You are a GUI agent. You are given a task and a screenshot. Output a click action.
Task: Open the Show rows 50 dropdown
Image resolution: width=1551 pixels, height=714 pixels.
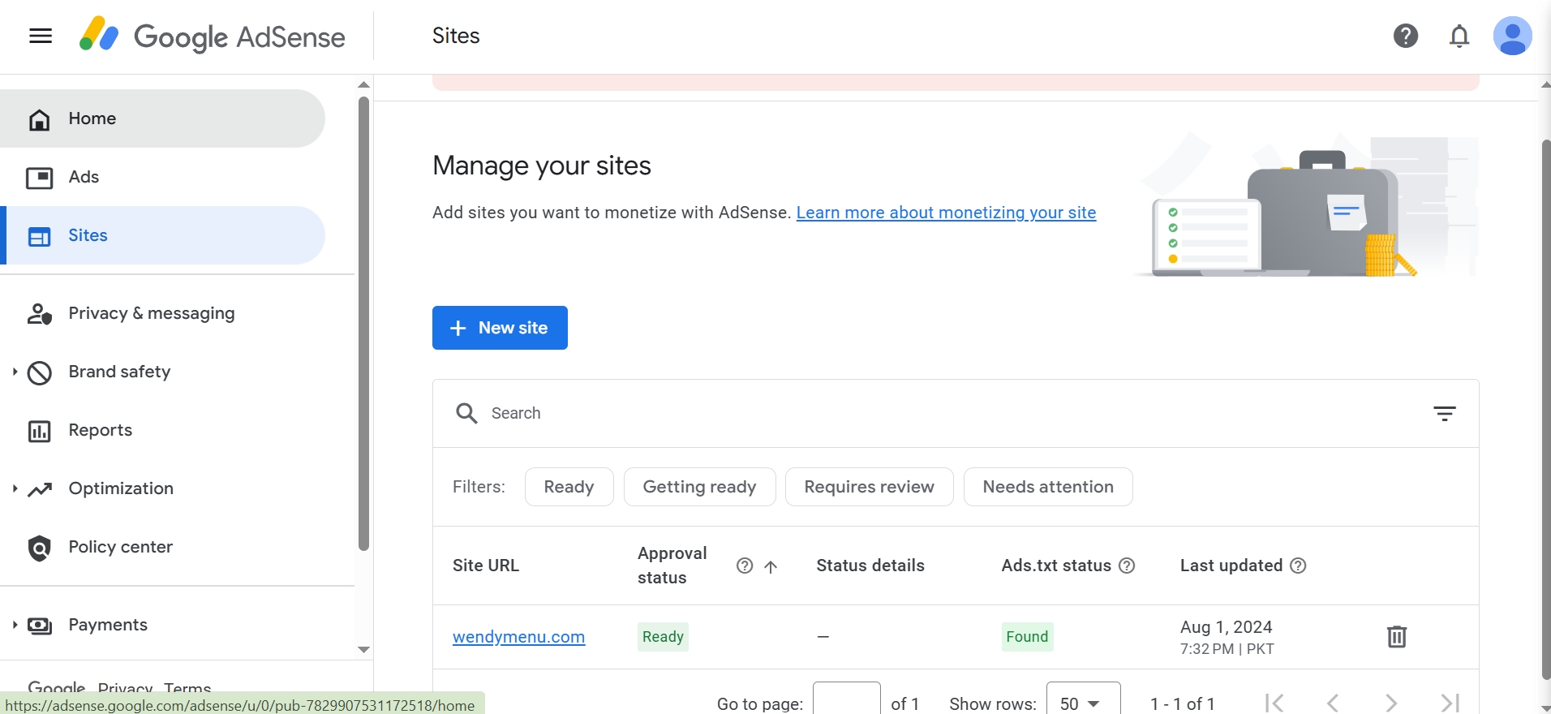coord(1083,699)
